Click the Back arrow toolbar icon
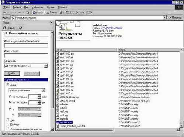 click(x=4, y=13)
